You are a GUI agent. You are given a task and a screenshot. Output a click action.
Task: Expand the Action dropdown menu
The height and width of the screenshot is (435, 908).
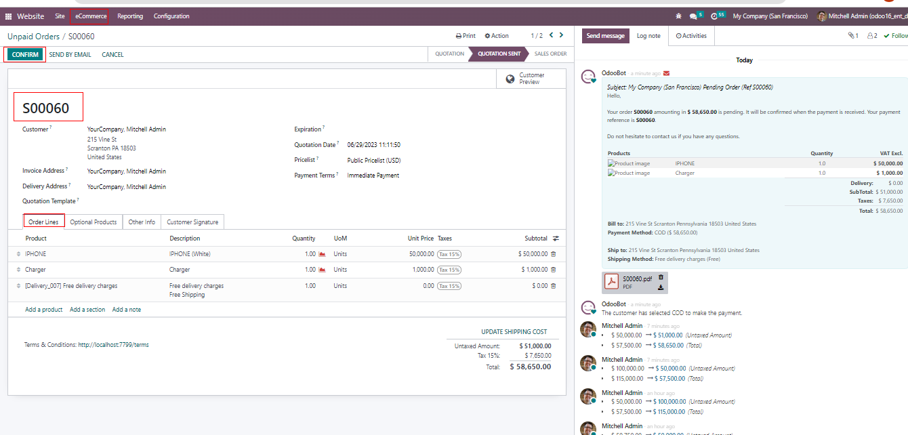(497, 36)
